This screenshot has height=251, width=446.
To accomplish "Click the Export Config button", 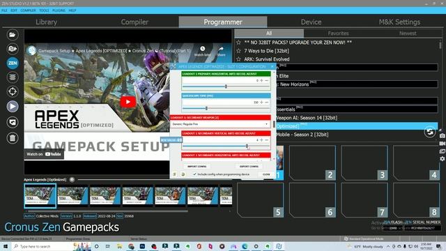I will (249, 167).
